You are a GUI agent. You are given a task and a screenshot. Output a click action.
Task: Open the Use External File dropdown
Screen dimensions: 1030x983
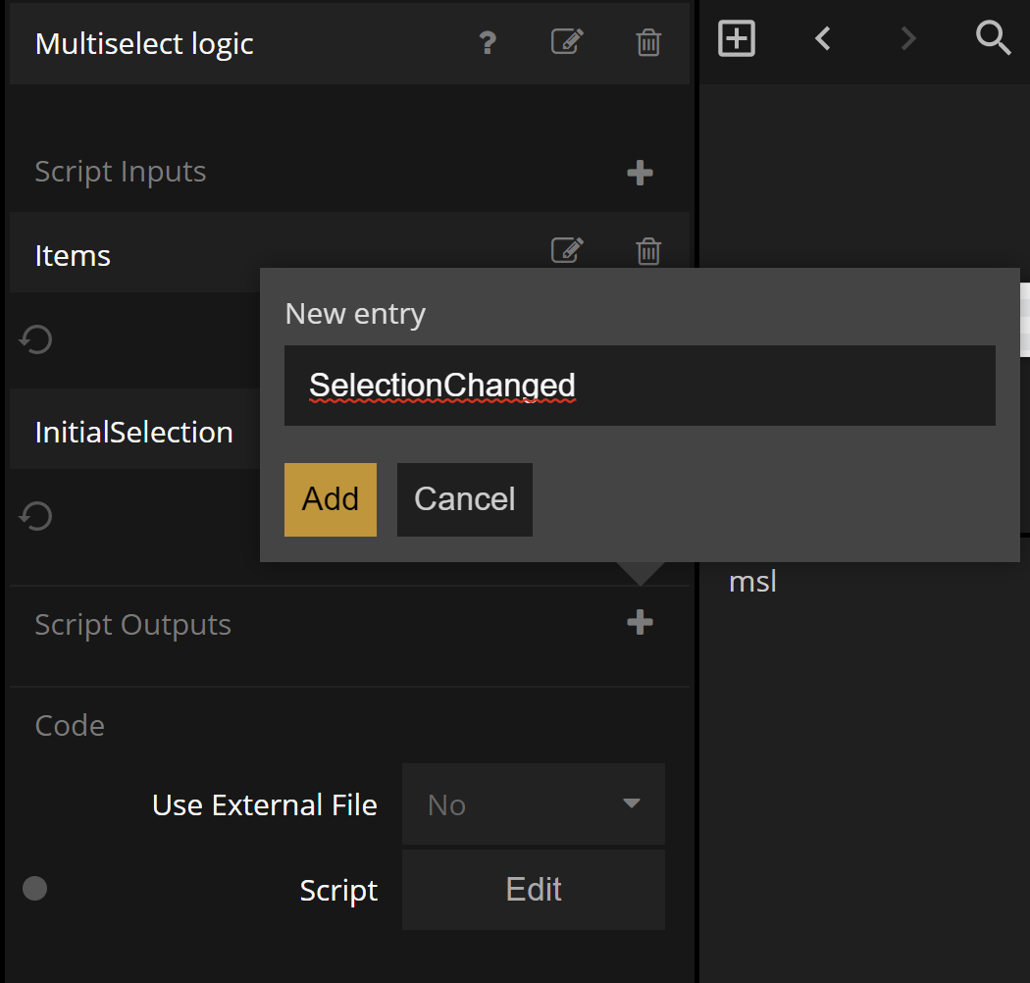pos(533,804)
